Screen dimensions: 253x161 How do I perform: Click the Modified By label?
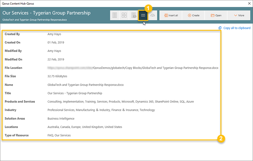[13, 51]
